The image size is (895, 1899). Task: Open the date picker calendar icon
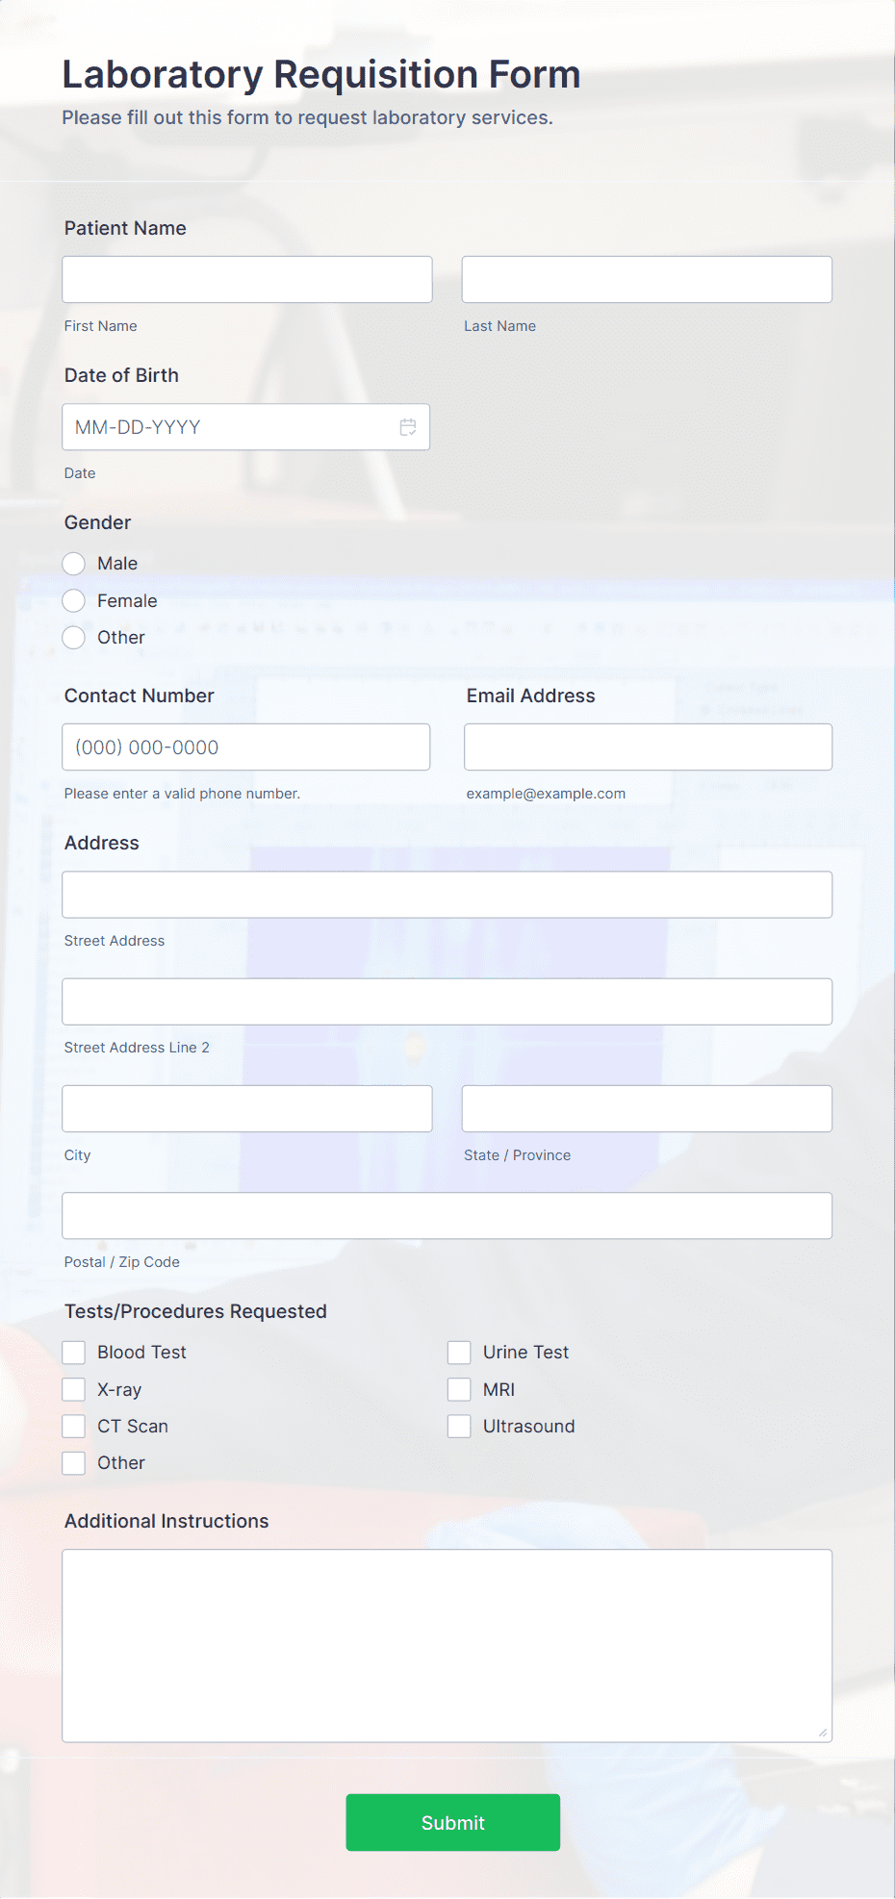click(408, 426)
